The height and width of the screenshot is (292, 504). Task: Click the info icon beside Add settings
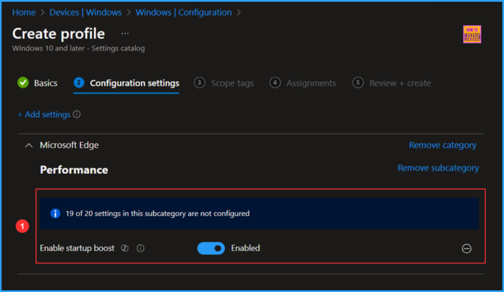(76, 114)
